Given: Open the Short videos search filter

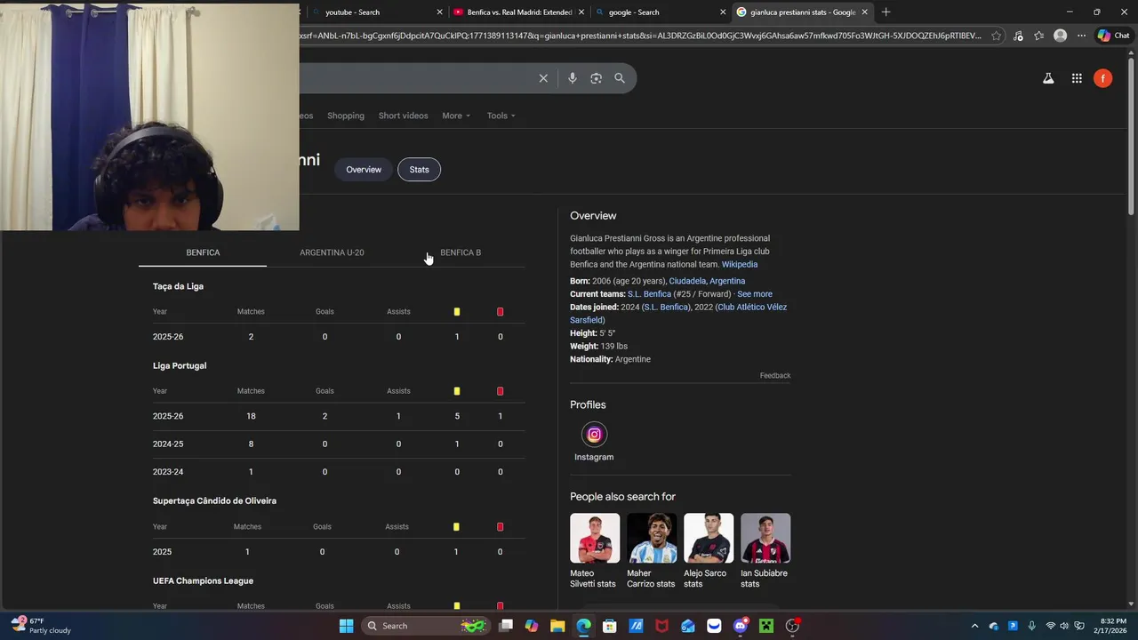Looking at the screenshot, I should [x=403, y=116].
